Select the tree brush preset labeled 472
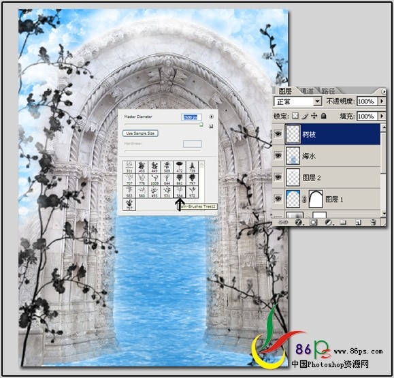 click(180, 167)
